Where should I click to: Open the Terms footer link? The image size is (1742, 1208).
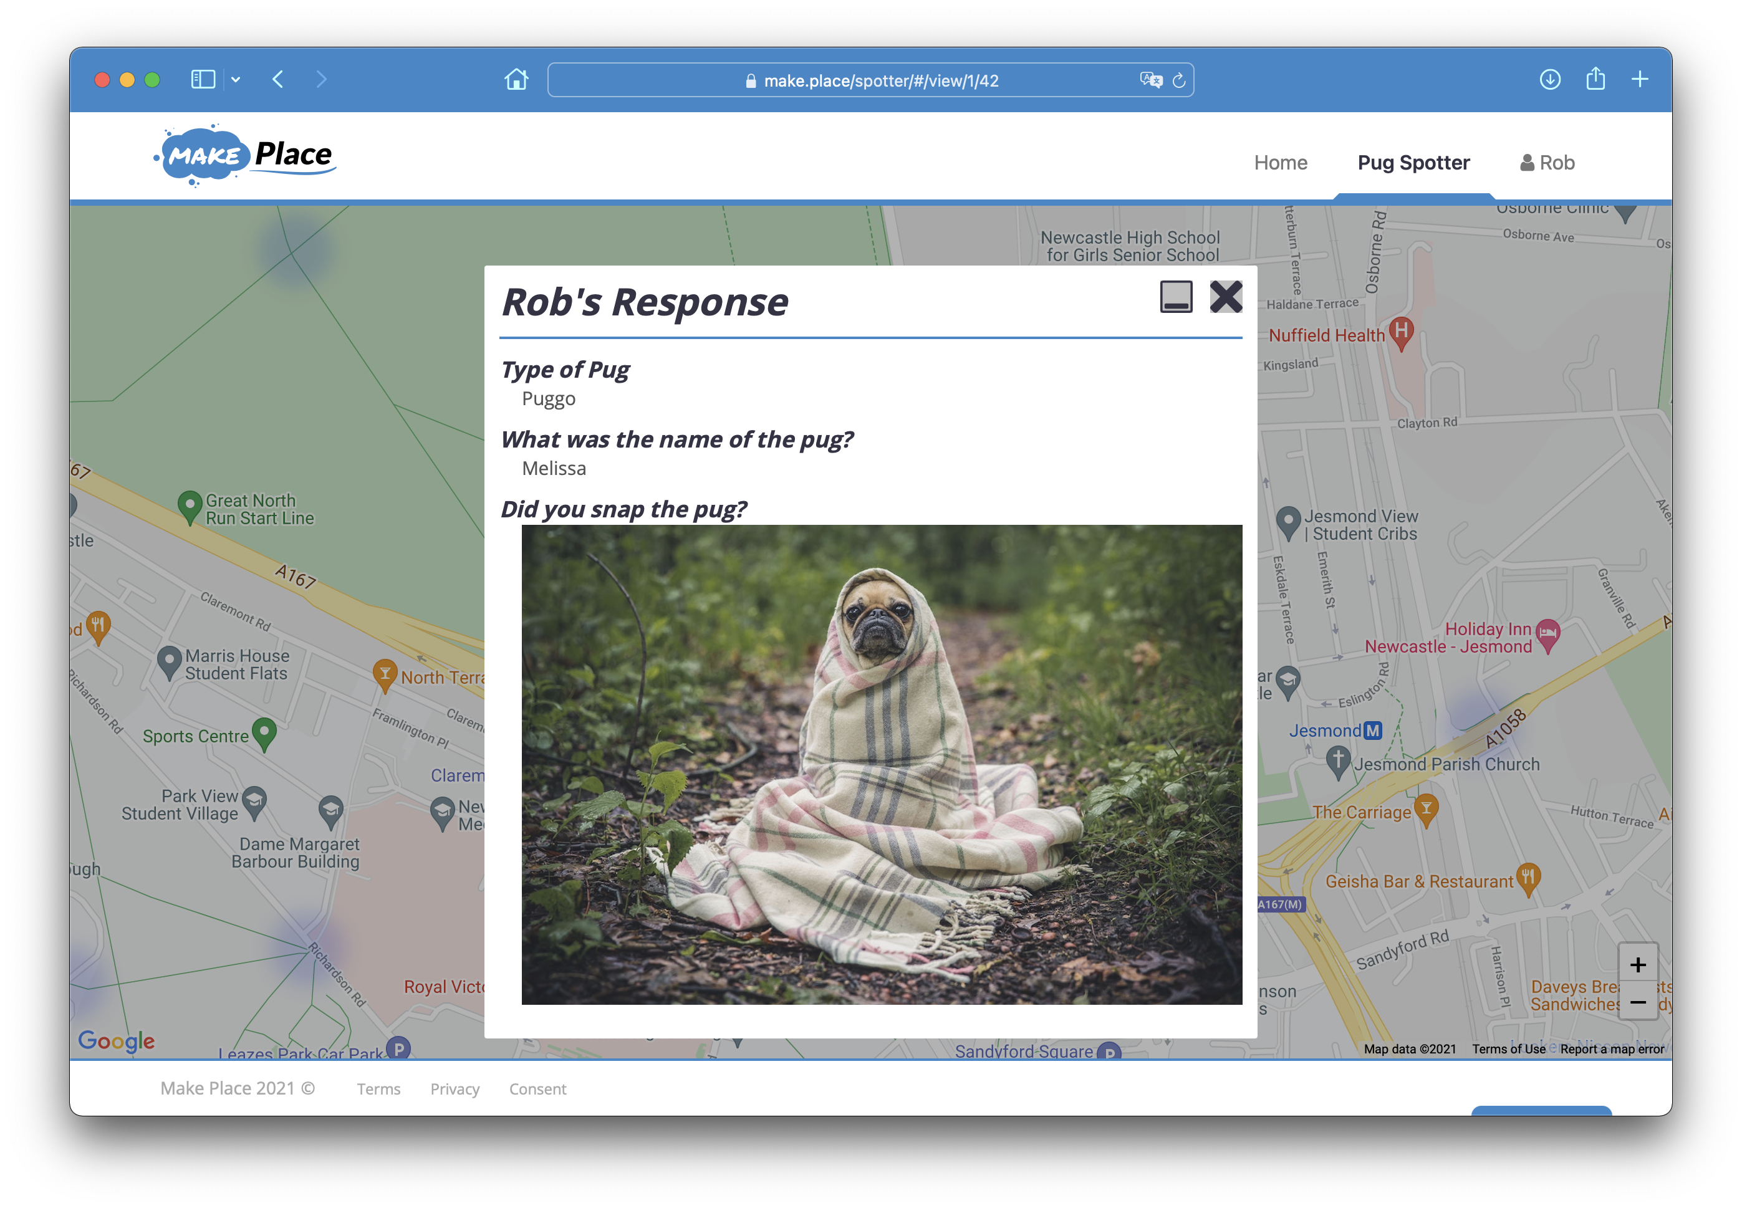(x=378, y=1088)
